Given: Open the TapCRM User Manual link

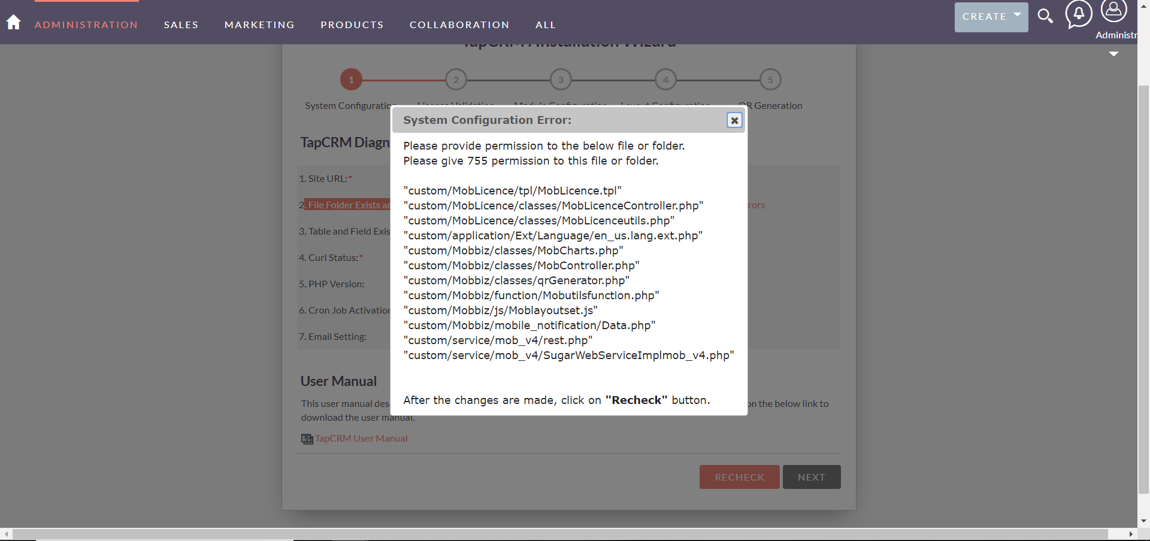Looking at the screenshot, I should pyautogui.click(x=361, y=439).
